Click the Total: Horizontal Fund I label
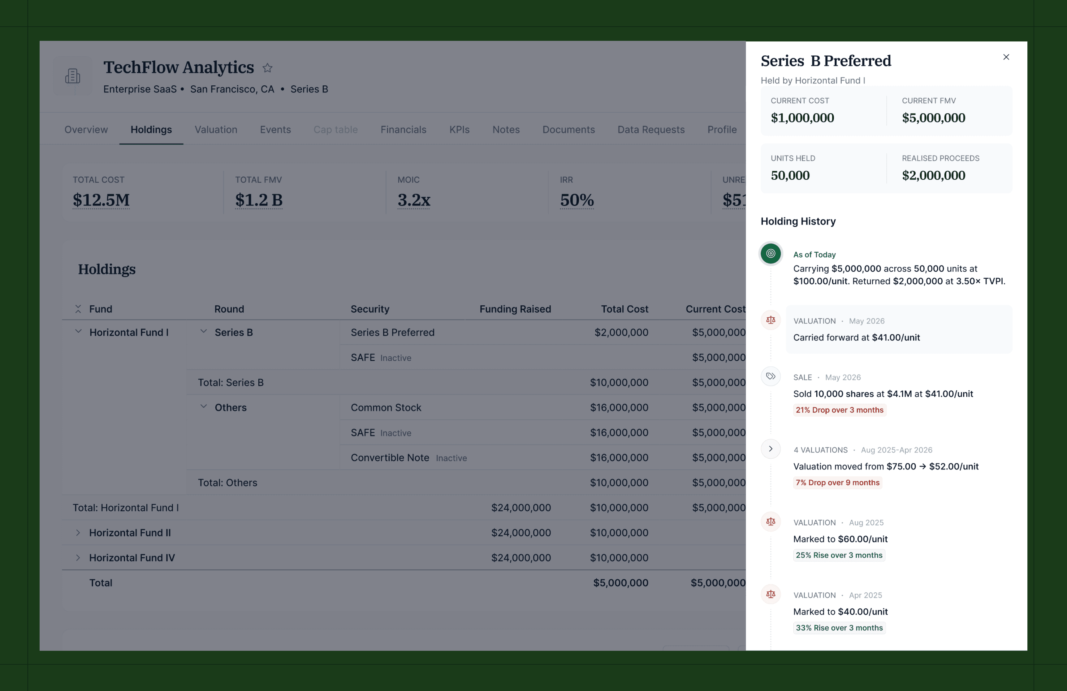 [126, 508]
